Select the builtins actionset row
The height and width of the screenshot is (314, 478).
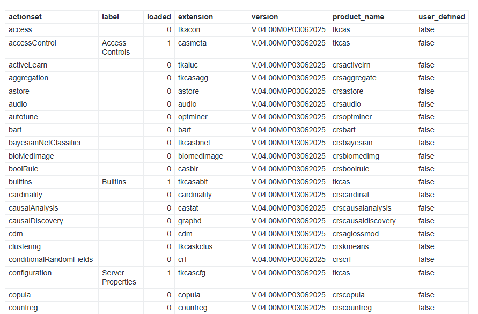(20, 182)
